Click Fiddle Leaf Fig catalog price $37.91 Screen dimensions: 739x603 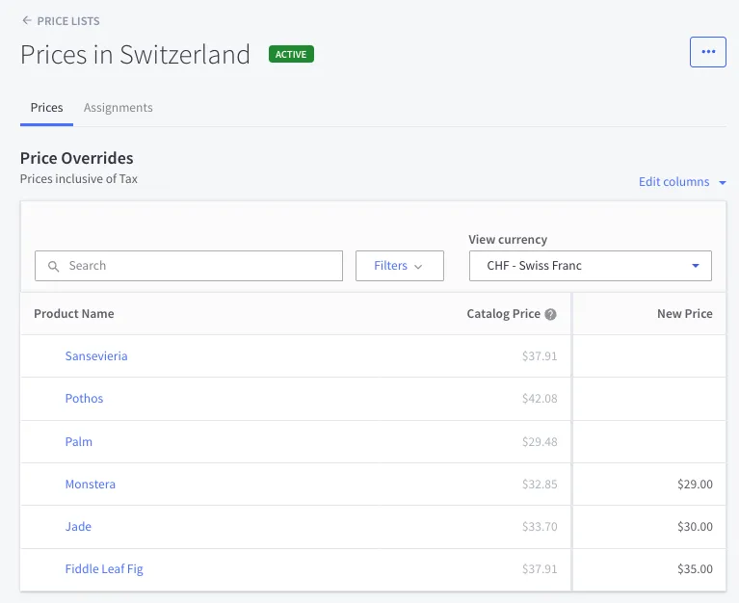pos(540,569)
